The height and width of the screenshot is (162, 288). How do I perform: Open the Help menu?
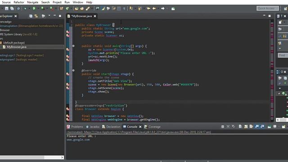[x=89, y=2]
